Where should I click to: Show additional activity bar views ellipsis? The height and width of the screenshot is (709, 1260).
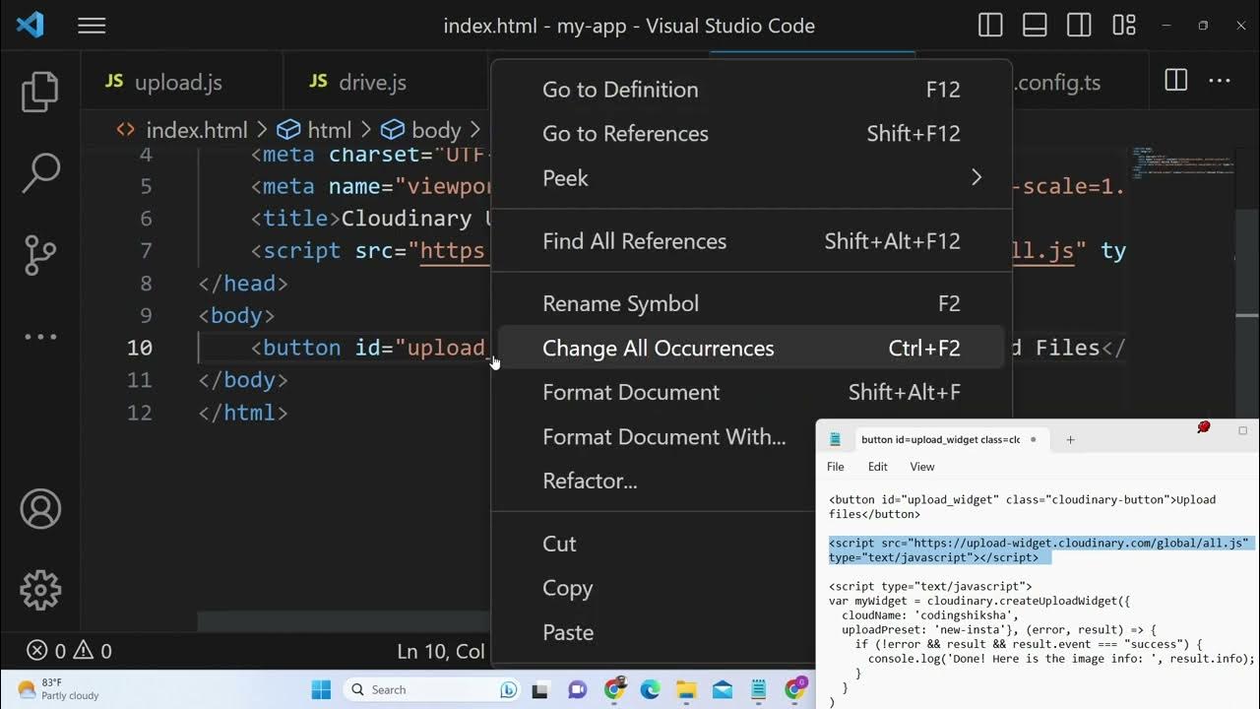click(x=40, y=337)
